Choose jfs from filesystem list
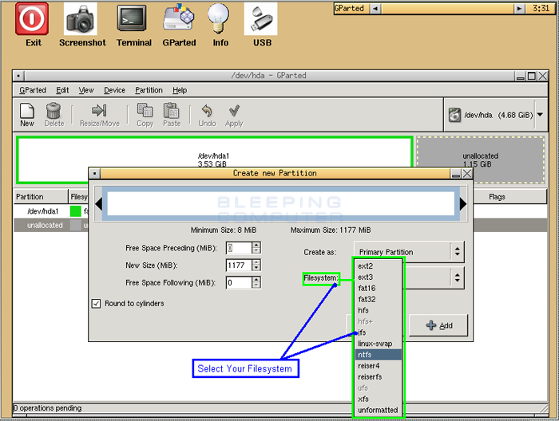 pos(379,332)
